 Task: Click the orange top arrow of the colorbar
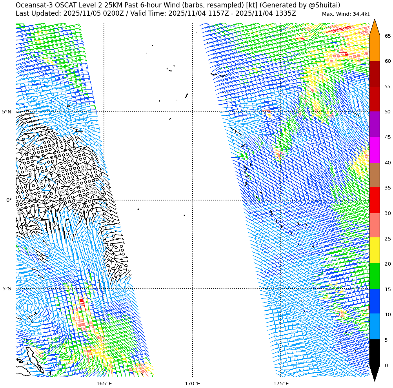click(x=375, y=28)
